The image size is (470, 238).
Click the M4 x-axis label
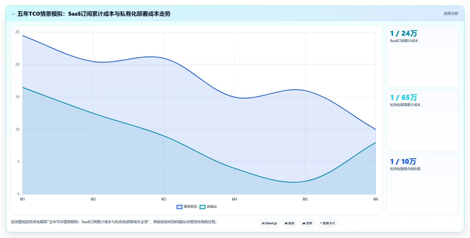(x=234, y=199)
